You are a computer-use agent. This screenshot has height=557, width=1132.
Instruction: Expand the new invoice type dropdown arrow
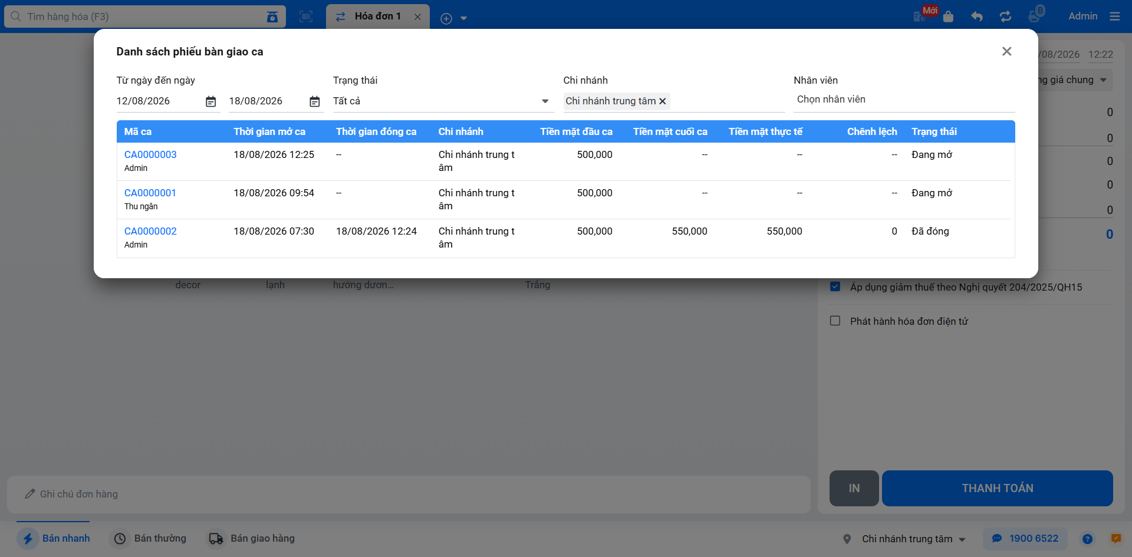[x=463, y=18]
